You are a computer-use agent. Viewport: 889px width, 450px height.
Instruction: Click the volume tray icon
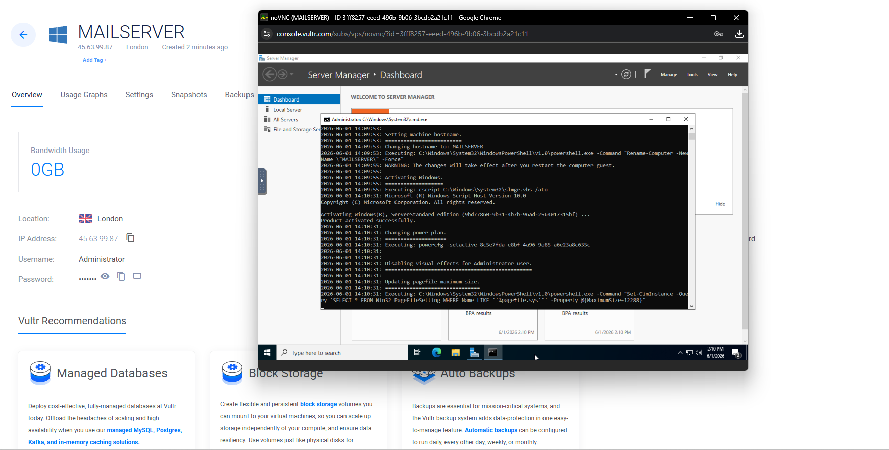pos(699,353)
